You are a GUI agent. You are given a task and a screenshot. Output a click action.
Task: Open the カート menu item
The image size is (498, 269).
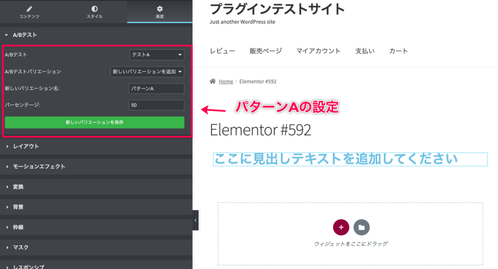tap(398, 51)
